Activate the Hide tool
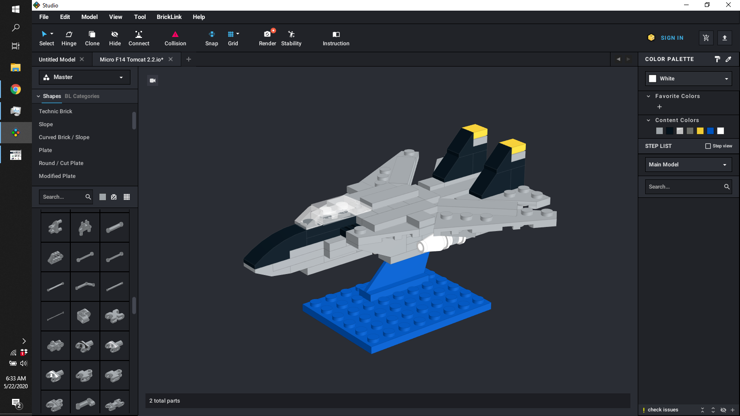 tap(115, 38)
